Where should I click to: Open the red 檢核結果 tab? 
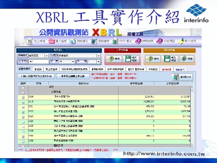tap(167, 69)
